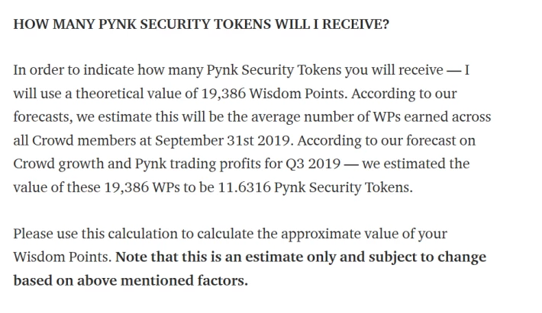
Task: Click the words 'all Crowd members'
Action: point(74,141)
